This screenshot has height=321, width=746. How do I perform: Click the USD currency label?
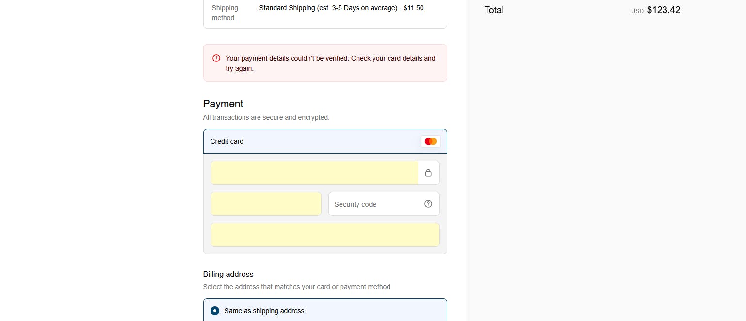(637, 11)
